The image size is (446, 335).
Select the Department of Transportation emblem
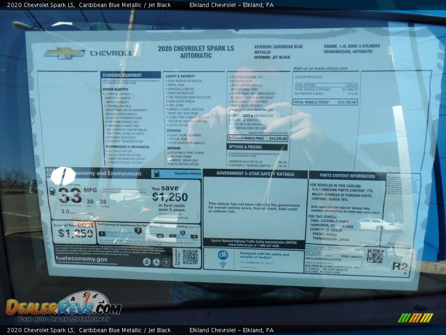157,262
